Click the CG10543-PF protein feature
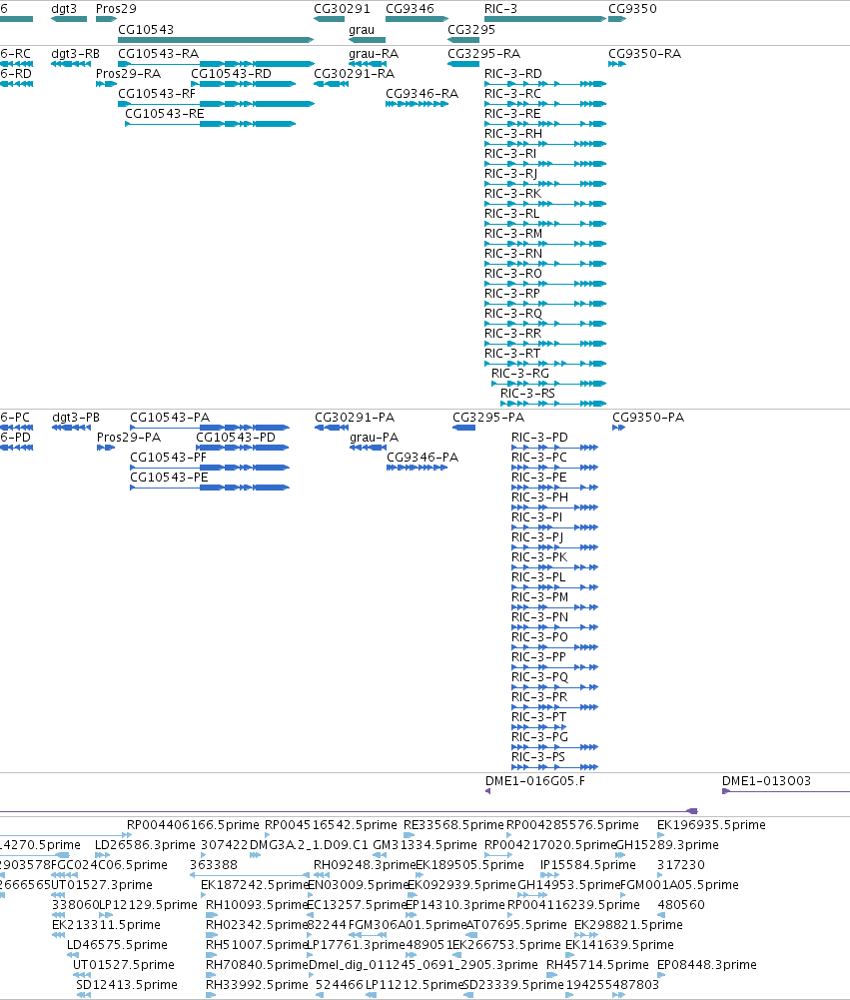Image resolution: width=850 pixels, height=1000 pixels. coord(210,468)
